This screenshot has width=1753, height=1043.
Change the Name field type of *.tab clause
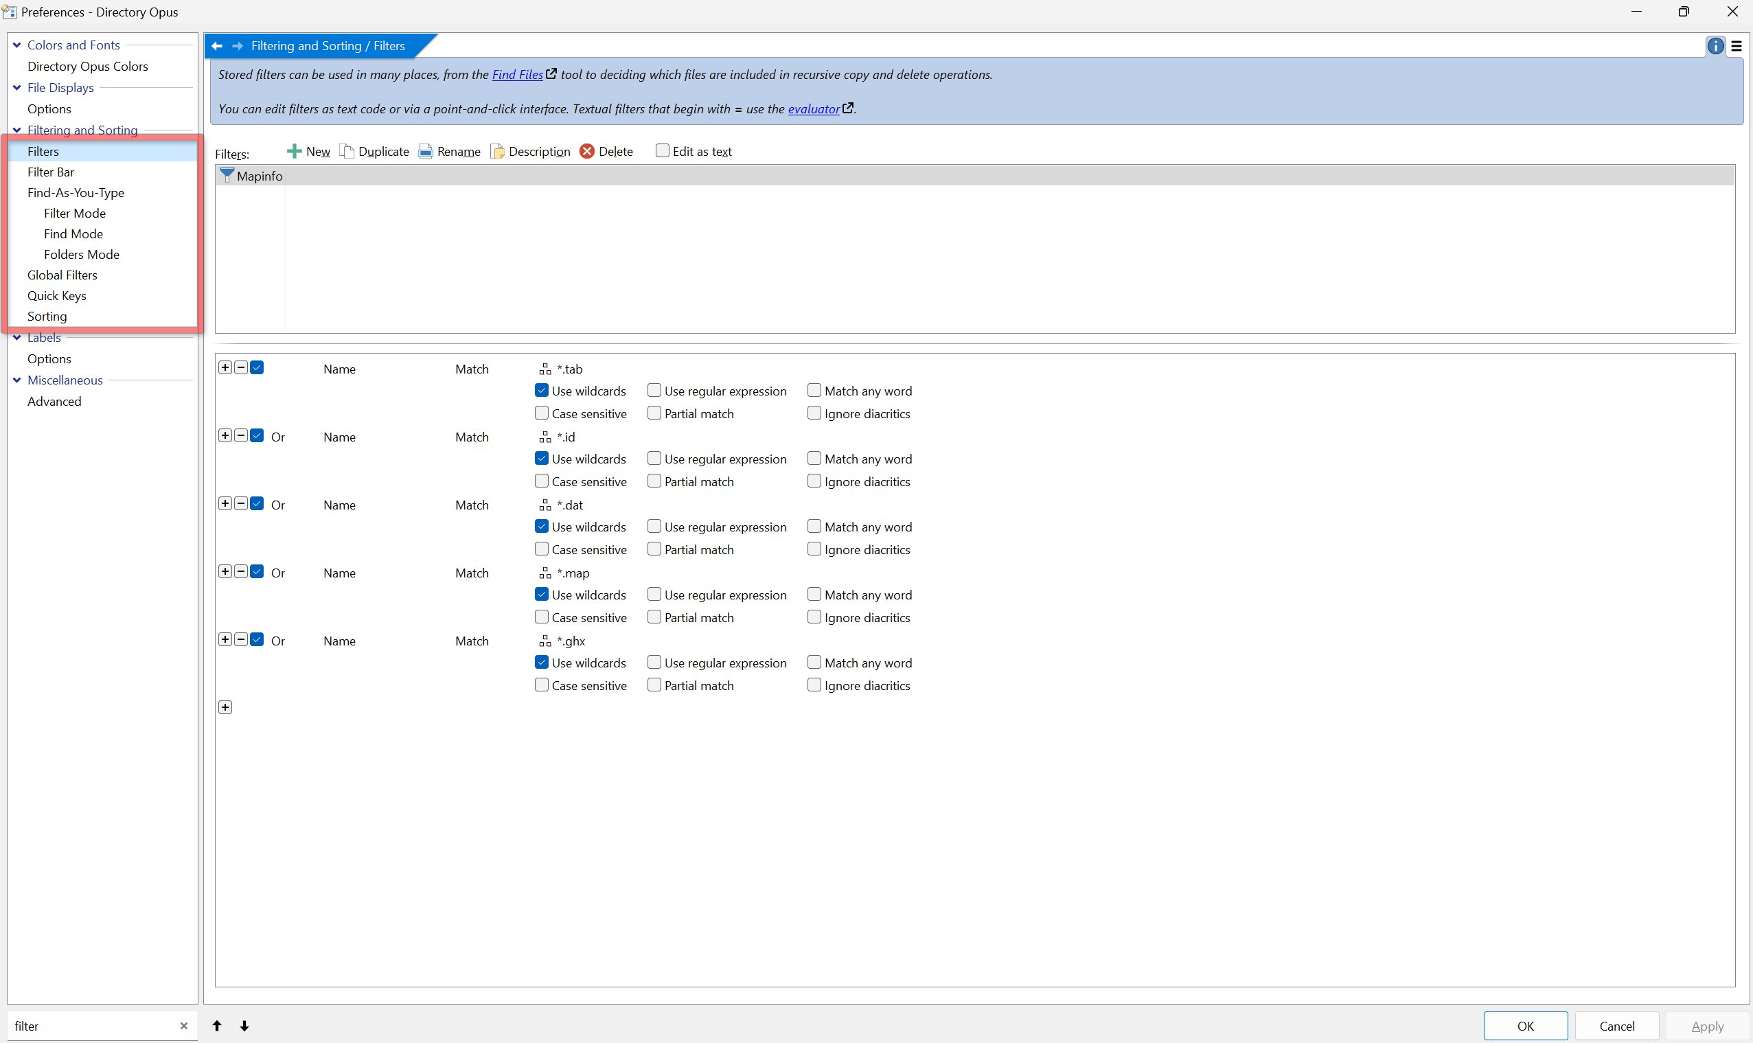click(339, 369)
